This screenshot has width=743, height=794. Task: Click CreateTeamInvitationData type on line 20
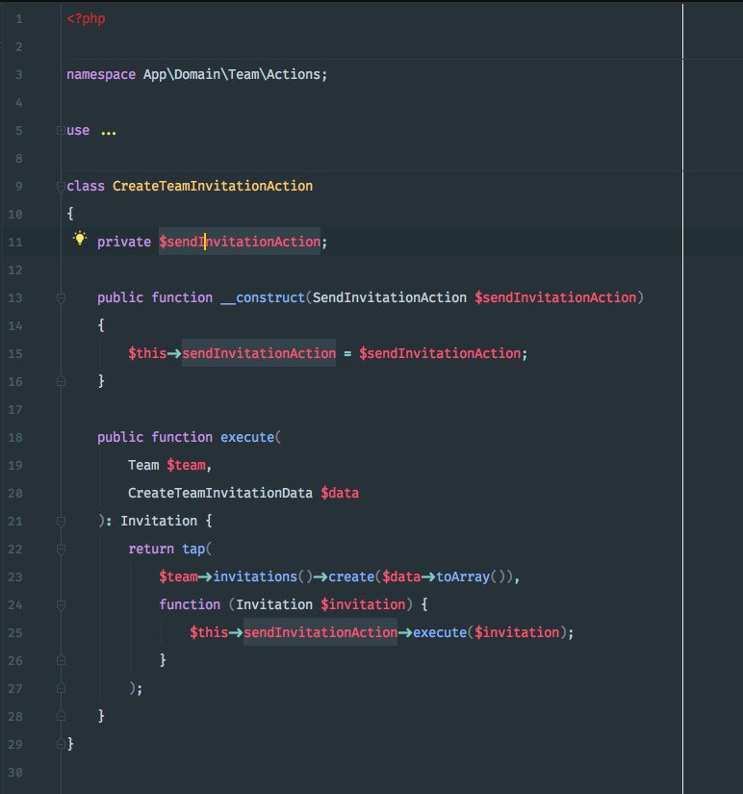tap(220, 493)
